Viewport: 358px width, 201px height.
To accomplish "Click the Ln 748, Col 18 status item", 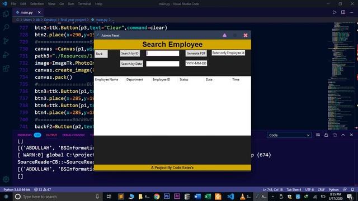I will (x=272, y=190).
